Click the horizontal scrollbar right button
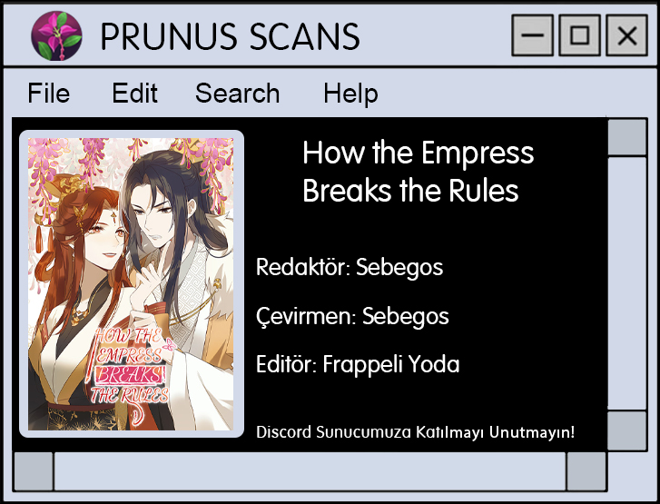The width and height of the screenshot is (660, 504). pos(586,471)
